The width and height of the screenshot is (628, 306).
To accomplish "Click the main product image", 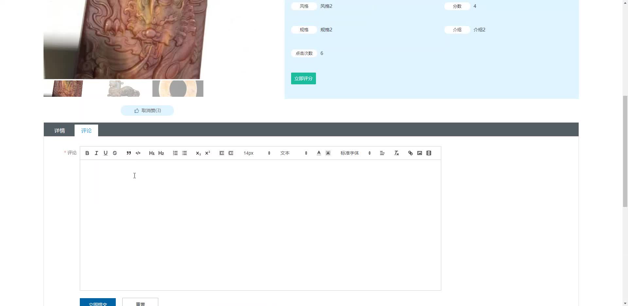I will point(125,39).
